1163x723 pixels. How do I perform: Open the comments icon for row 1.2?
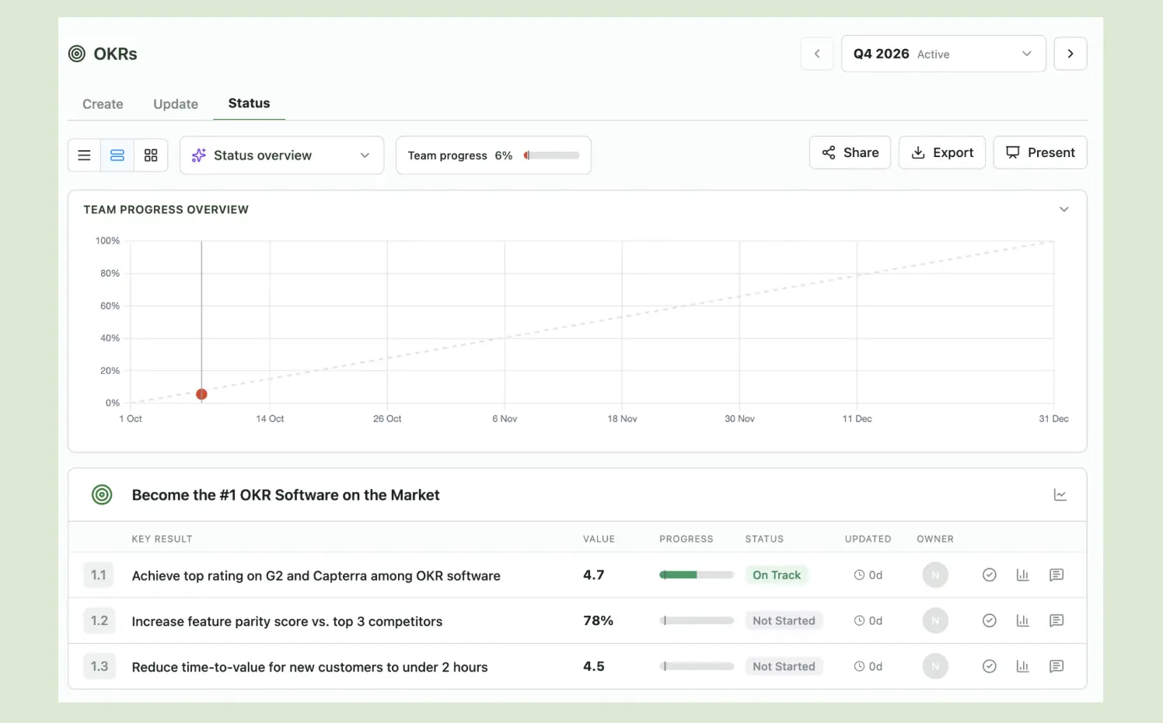click(1056, 620)
